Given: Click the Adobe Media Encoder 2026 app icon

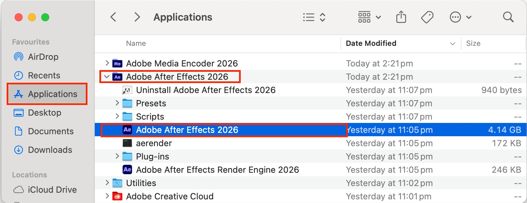Looking at the screenshot, I should pyautogui.click(x=117, y=63).
